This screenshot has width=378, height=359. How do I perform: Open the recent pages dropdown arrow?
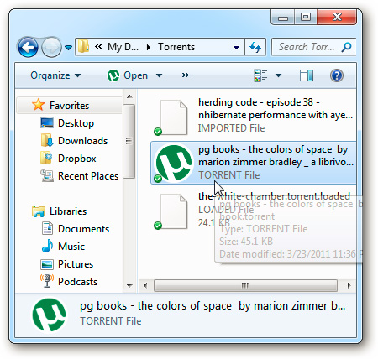(x=68, y=48)
